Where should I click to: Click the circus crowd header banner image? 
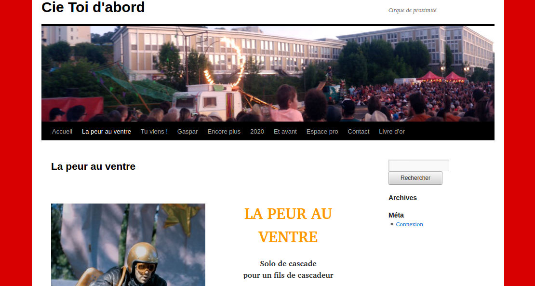(268, 74)
